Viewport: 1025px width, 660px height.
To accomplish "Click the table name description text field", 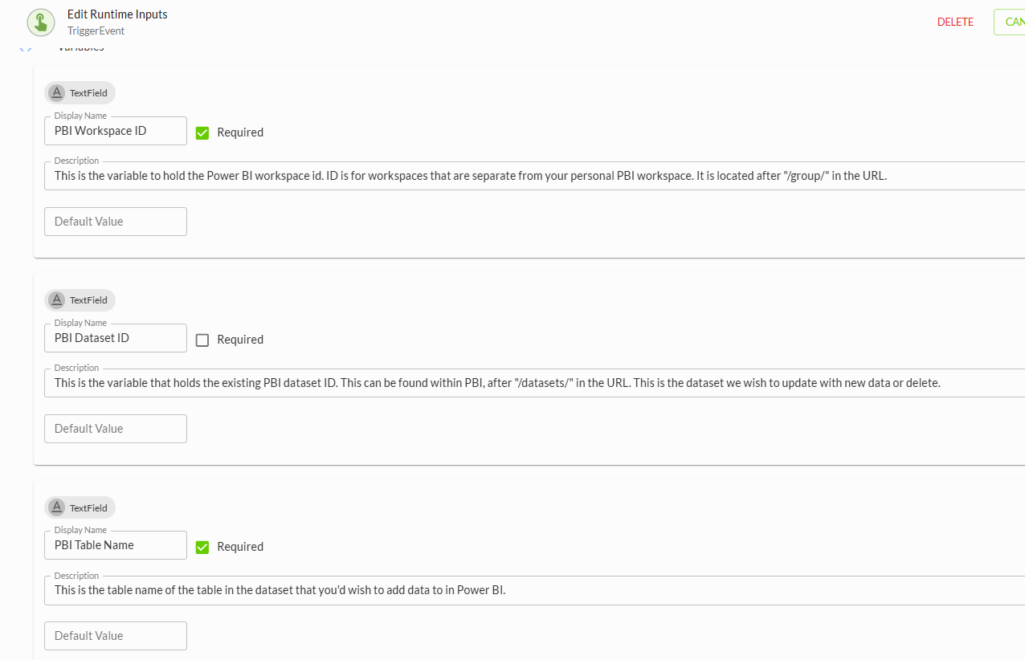I will (x=534, y=590).
